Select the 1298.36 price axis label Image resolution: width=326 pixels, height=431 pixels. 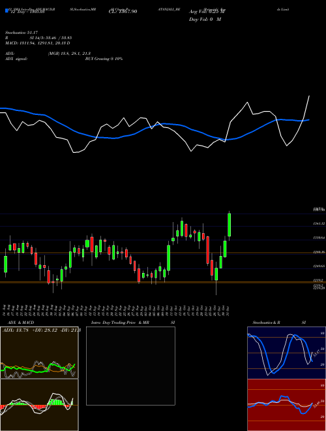(x=319, y=252)
